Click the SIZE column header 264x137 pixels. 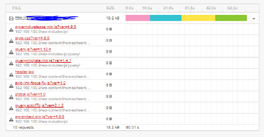[x=110, y=8]
